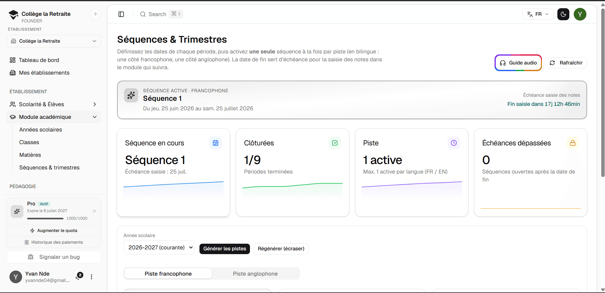This screenshot has width=605, height=293.
Task: Toggle the sidebar panel icon
Action: click(121, 14)
